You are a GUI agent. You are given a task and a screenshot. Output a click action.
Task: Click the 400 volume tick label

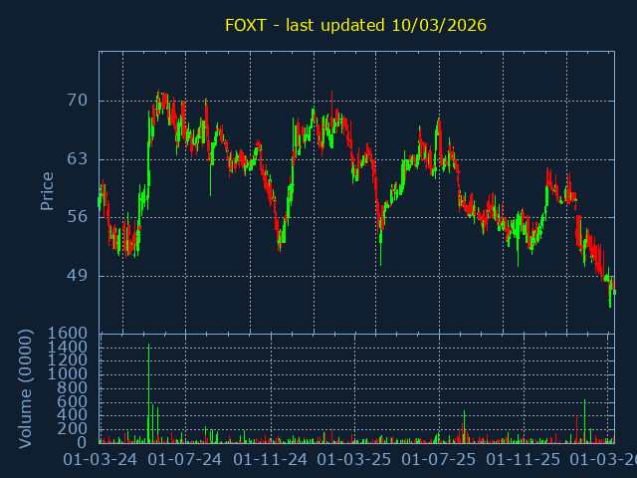(74, 415)
